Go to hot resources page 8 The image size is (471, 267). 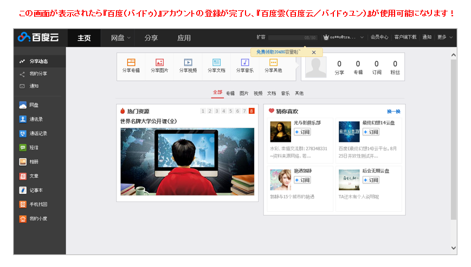coord(251,111)
